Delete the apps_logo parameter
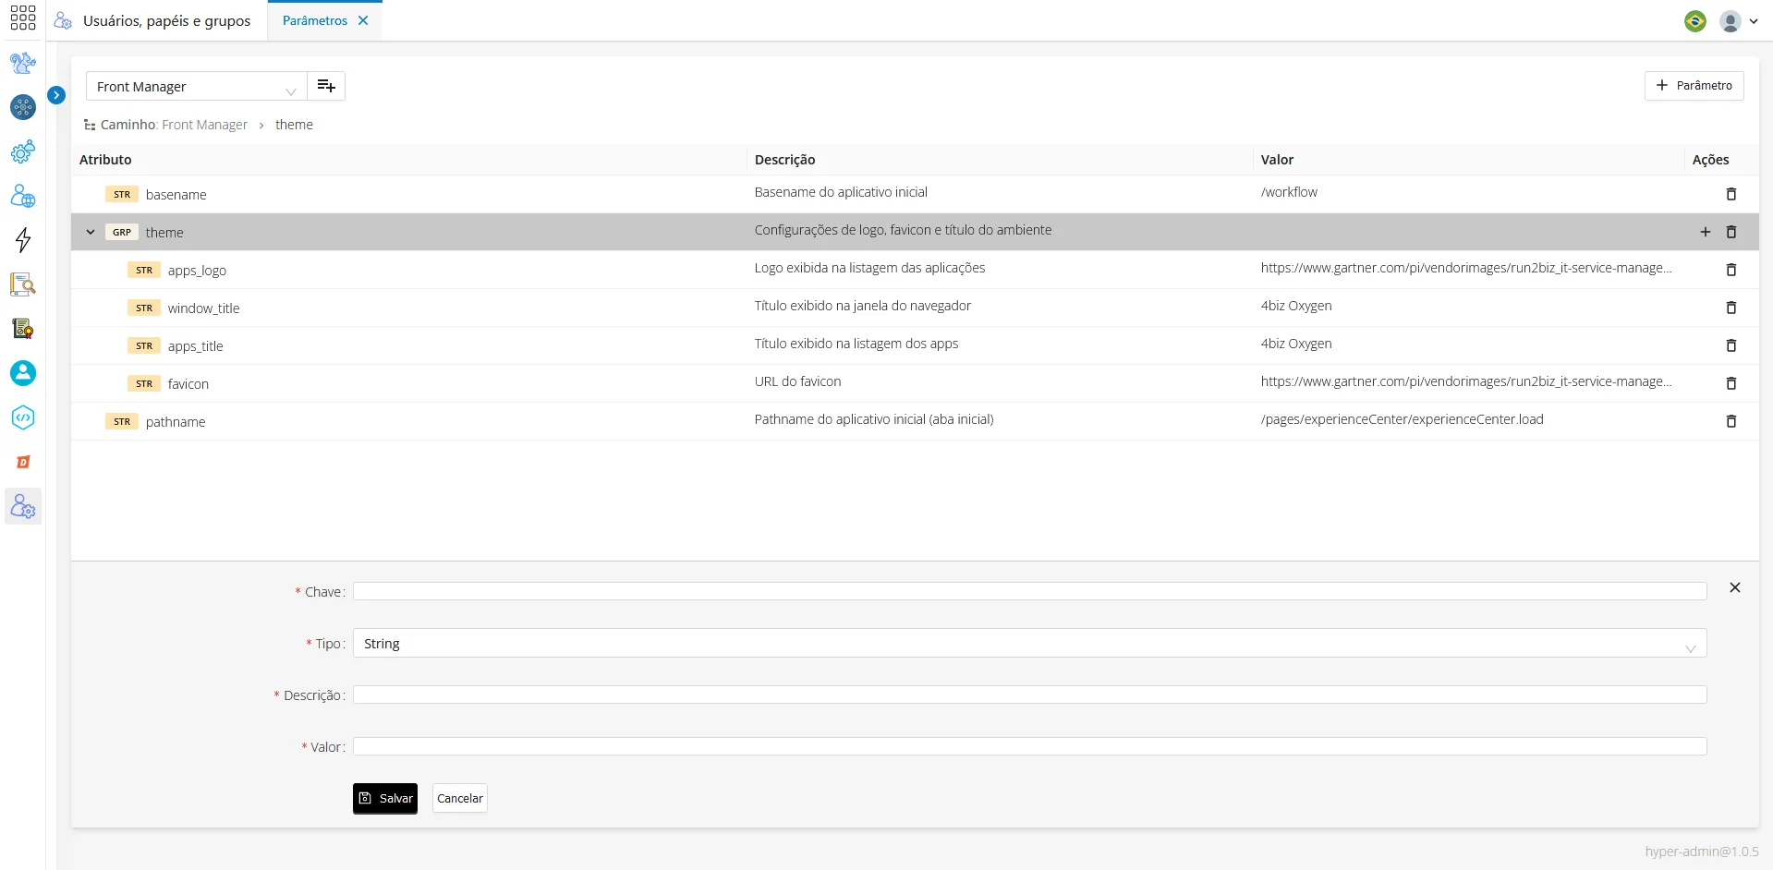Screen dimensions: 1773x870 tap(1731, 270)
